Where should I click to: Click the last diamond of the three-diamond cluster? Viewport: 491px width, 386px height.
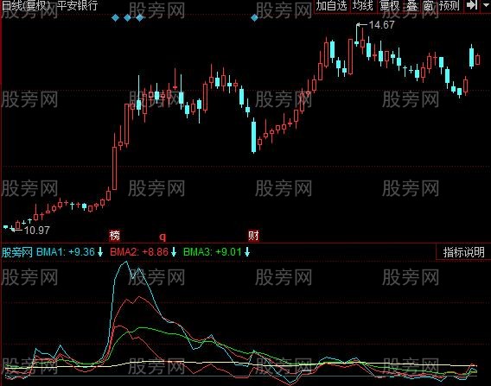tap(140, 18)
